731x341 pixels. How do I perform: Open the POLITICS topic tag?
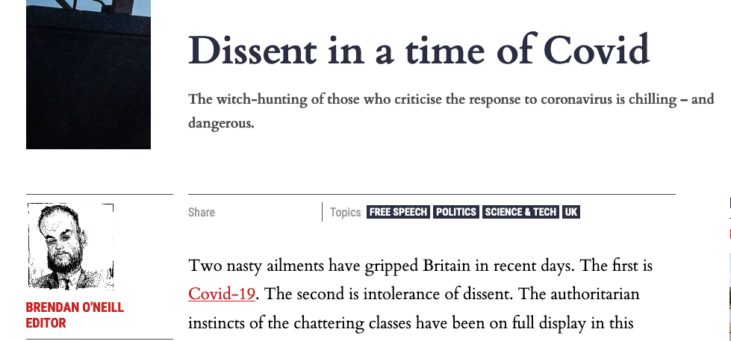point(456,212)
